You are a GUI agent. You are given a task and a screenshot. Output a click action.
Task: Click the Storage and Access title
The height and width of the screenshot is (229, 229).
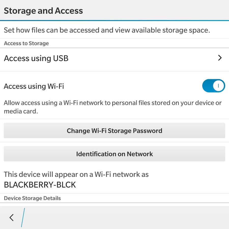click(x=43, y=11)
